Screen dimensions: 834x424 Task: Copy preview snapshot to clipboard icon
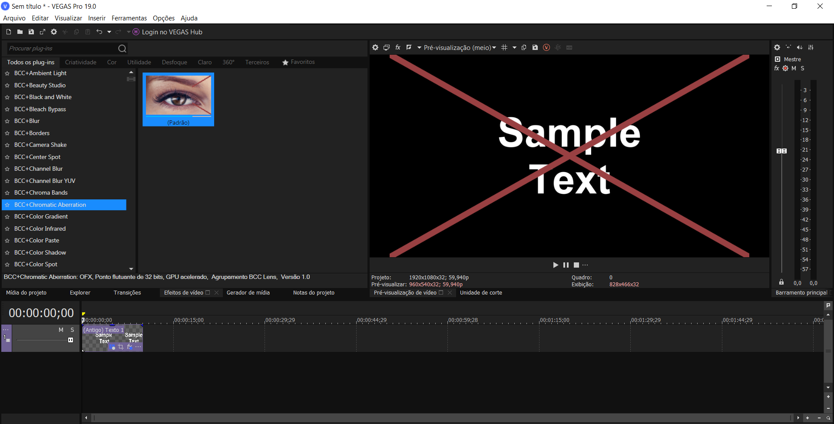coord(524,47)
